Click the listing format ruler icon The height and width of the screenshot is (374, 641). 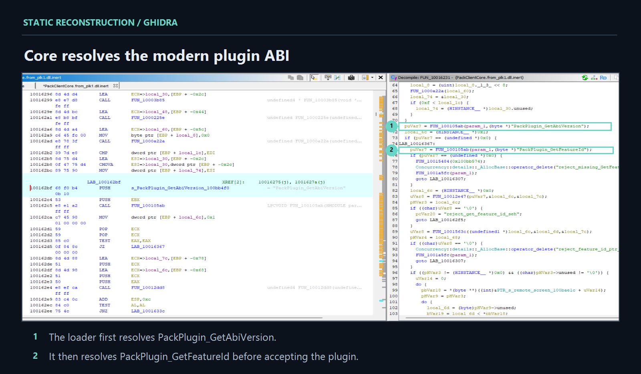point(365,78)
